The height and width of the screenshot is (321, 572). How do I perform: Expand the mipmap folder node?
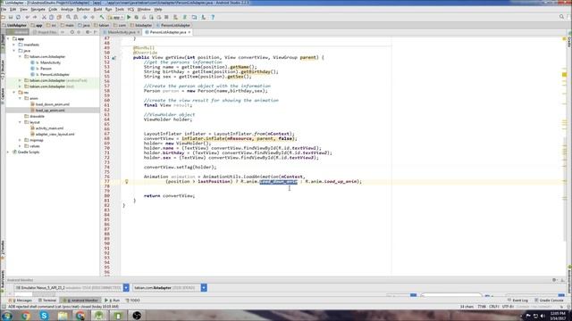(21, 140)
